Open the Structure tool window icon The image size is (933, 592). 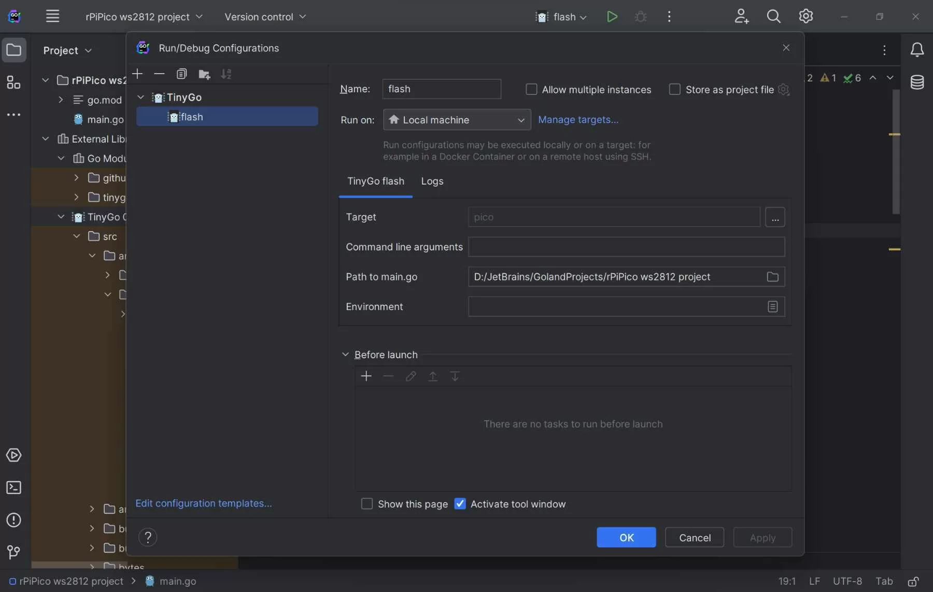(x=14, y=82)
